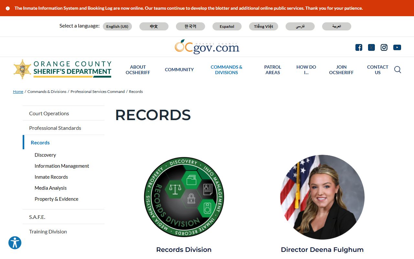Open Join OCSheriff menu
This screenshot has height=259, width=414.
coord(341,70)
